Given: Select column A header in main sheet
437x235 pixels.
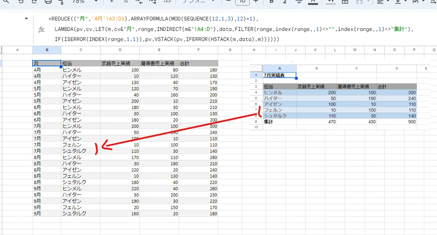Looking at the screenshot, I should coord(17,50).
